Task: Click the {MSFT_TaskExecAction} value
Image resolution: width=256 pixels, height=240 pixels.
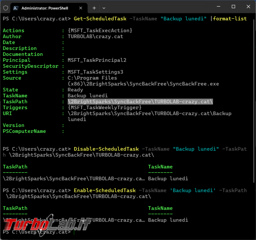Action: click(x=100, y=31)
